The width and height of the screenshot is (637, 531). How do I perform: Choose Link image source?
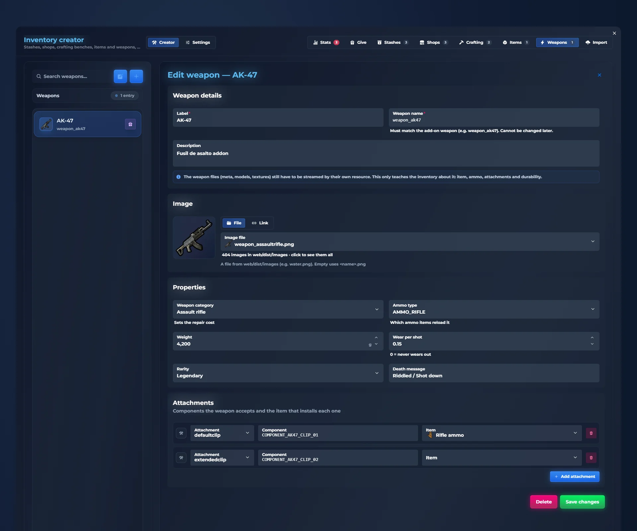tap(260, 223)
